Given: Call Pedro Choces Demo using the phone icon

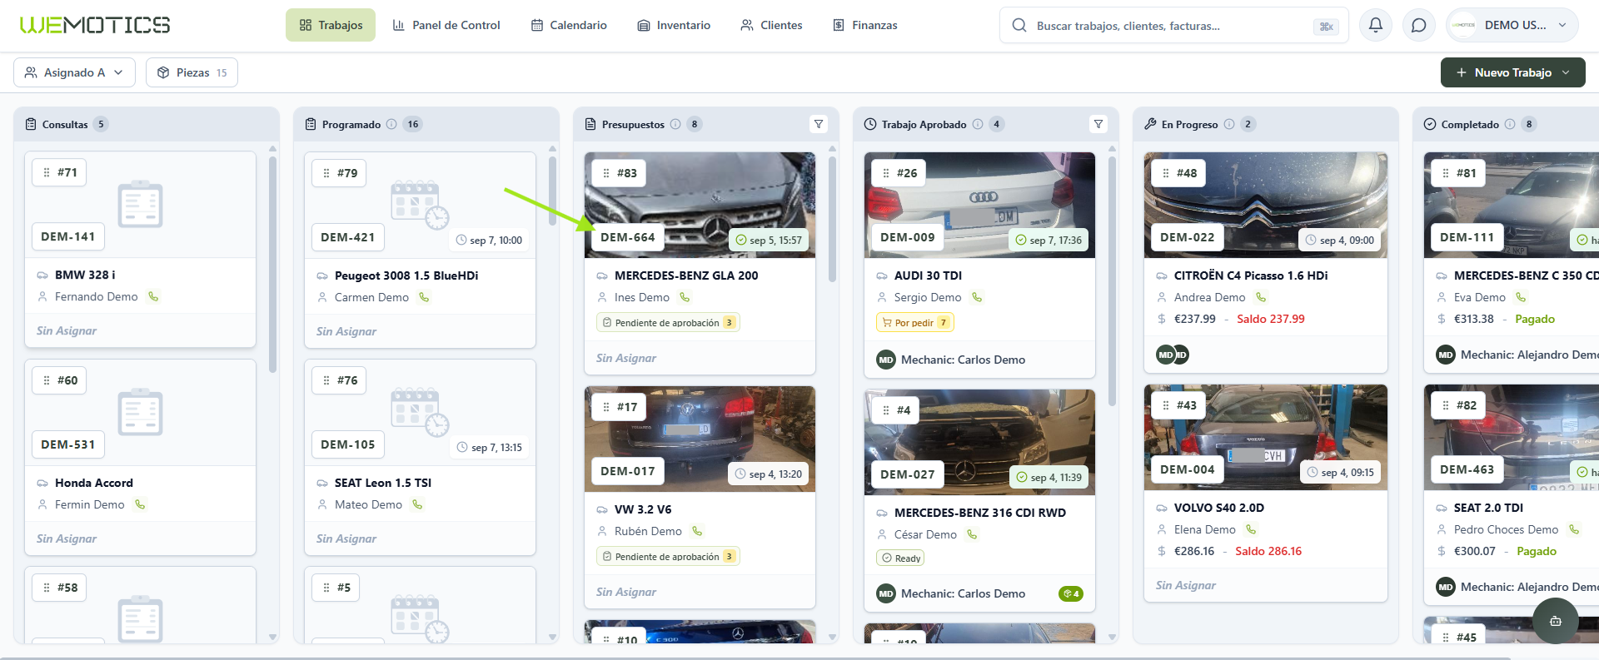Looking at the screenshot, I should tap(1574, 529).
